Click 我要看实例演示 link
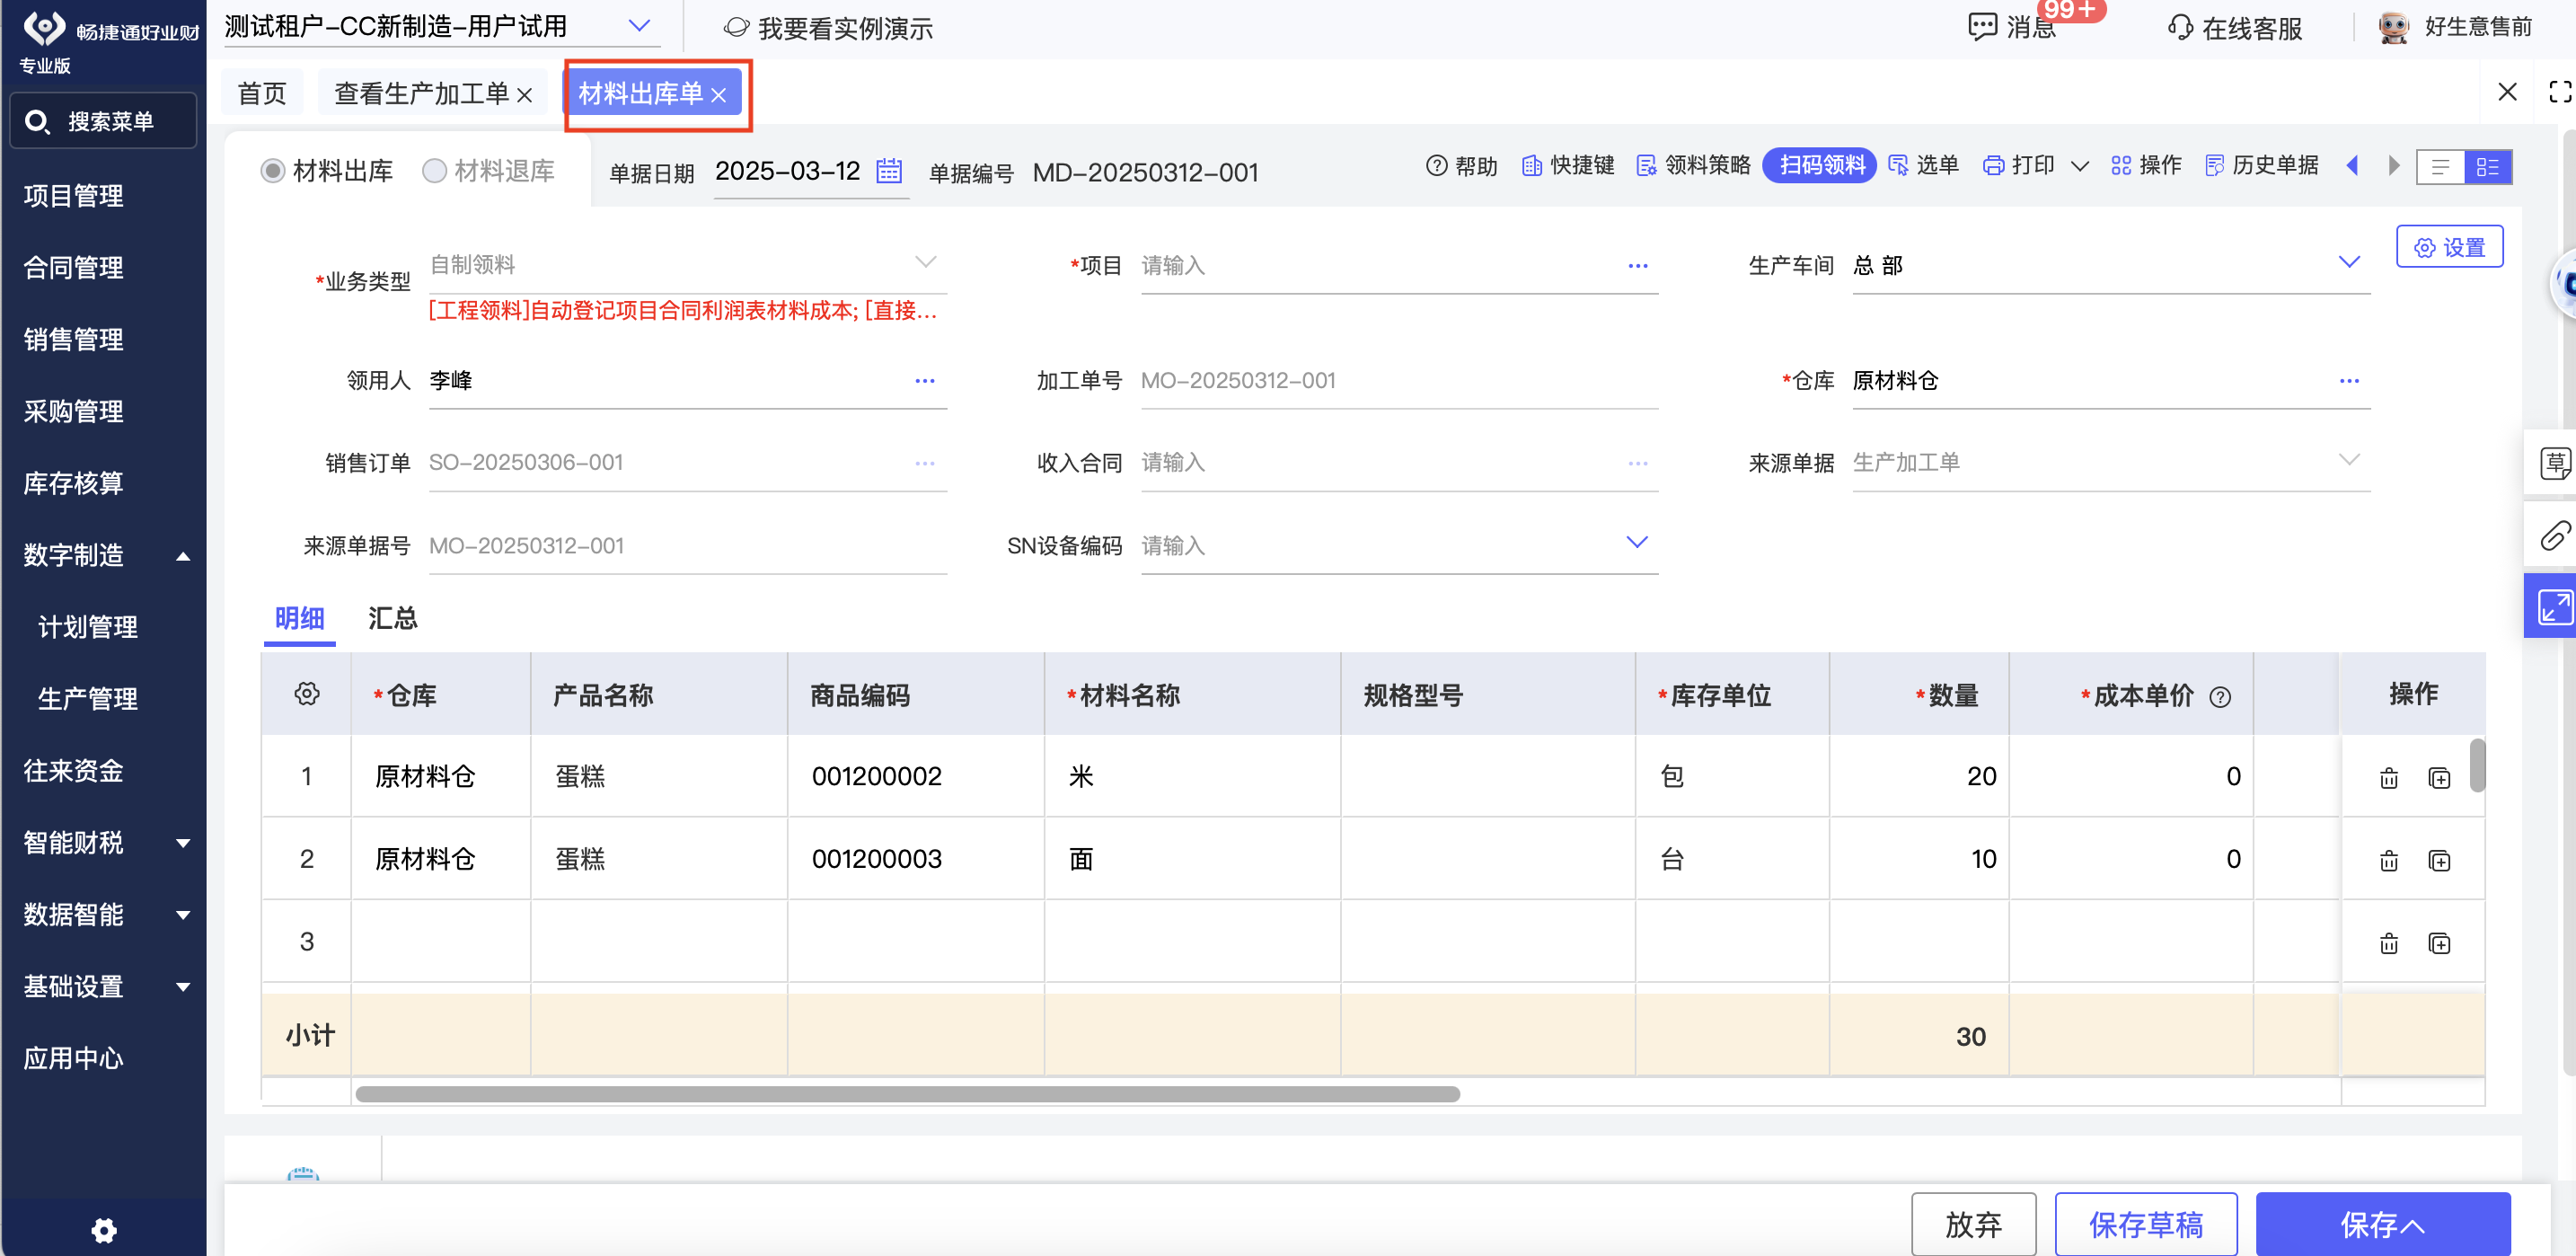This screenshot has width=2576, height=1256. [828, 28]
